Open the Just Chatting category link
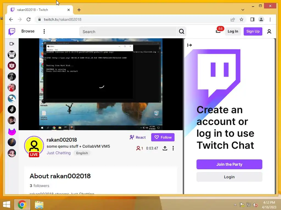 tap(59, 153)
